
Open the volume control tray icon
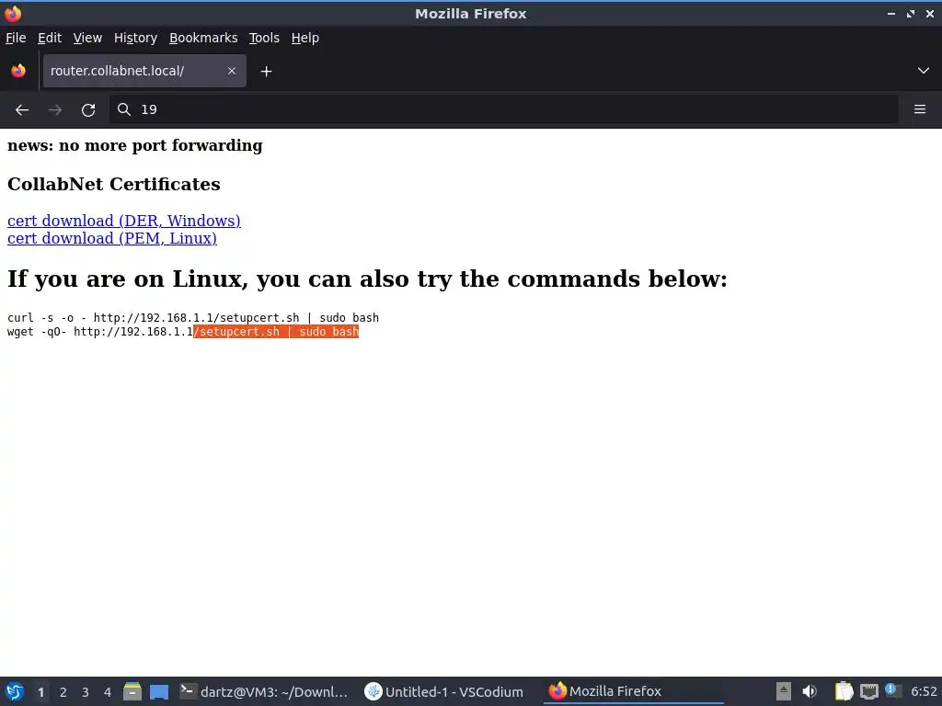tap(810, 691)
